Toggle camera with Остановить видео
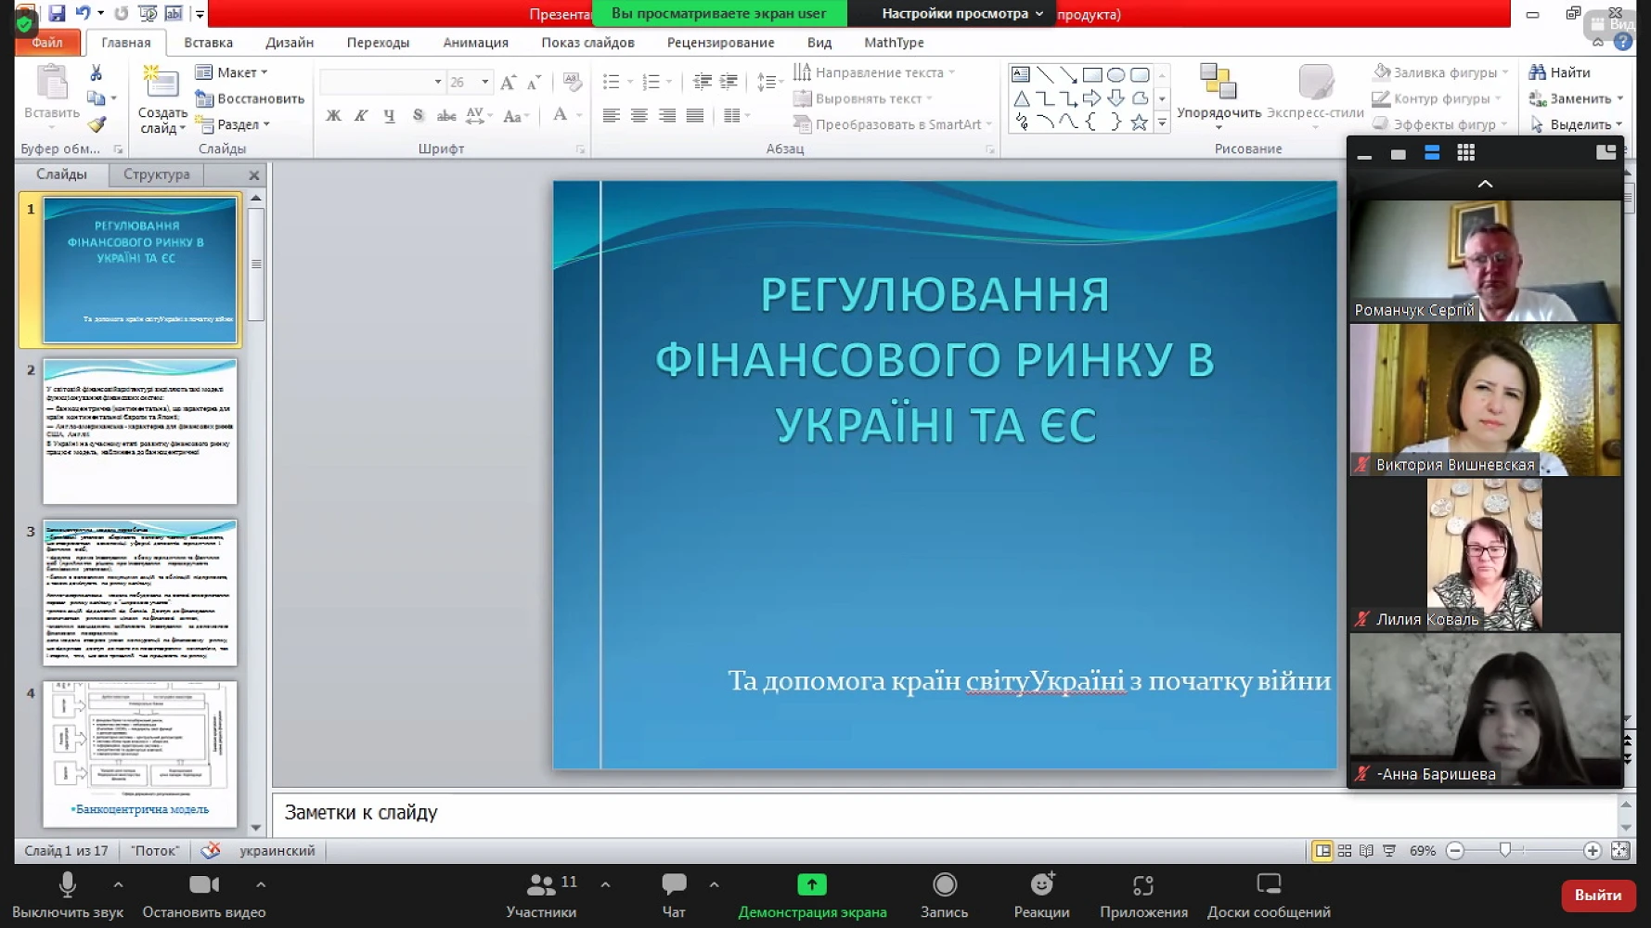 click(203, 885)
